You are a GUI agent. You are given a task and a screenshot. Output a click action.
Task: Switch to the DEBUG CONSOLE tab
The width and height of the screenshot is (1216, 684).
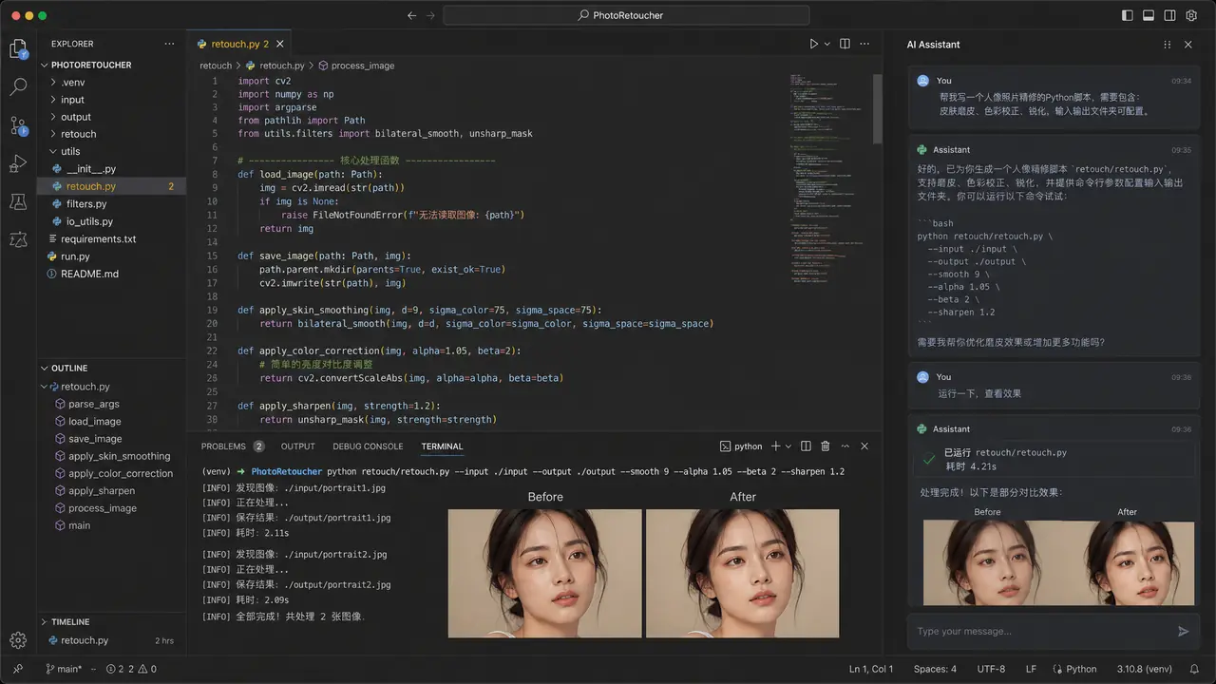[368, 446]
